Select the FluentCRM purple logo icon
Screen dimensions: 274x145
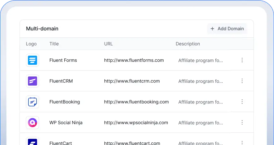[x=32, y=81]
